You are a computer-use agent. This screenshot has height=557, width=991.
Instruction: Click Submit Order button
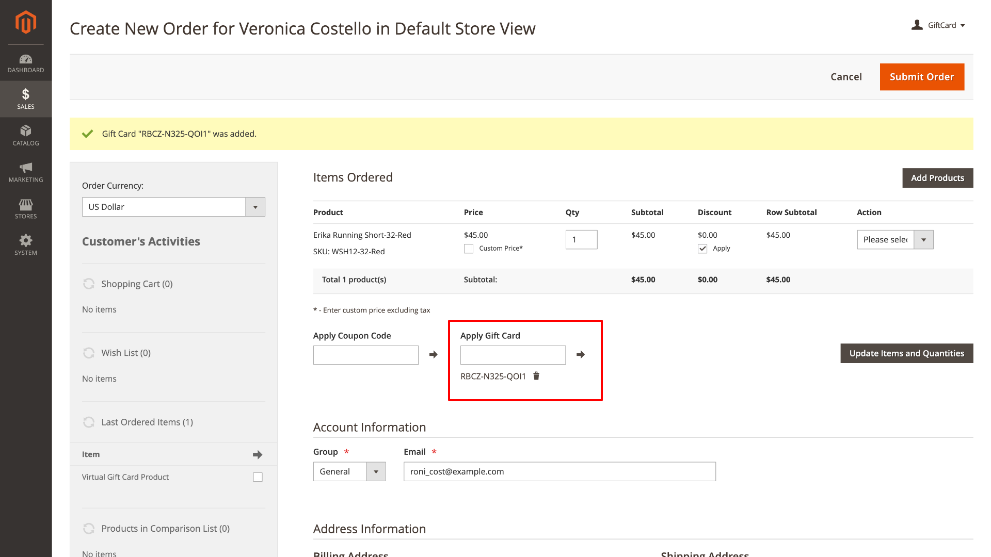[921, 77]
